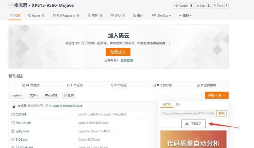Screen dimensions: 254x148
Task: Open the CLOVER folder
Action: click(x=21, y=114)
